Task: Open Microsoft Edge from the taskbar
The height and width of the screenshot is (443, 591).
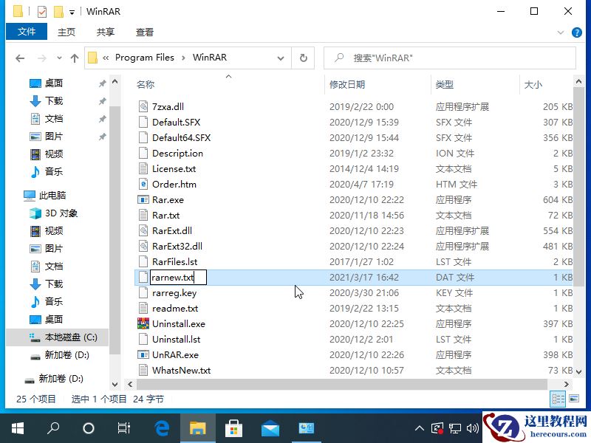Action: tap(161, 428)
